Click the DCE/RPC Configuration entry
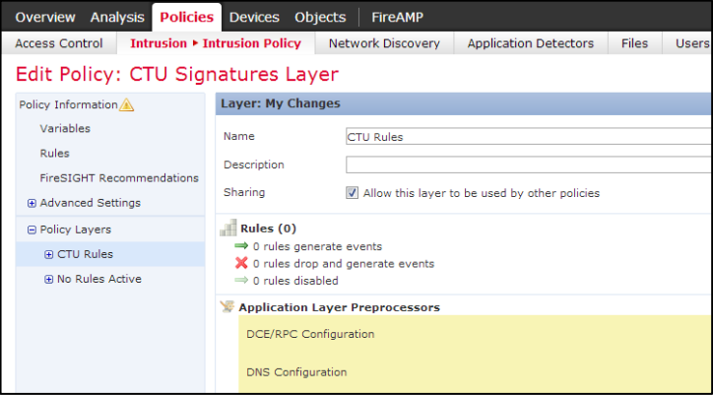713x395 pixels. [x=310, y=334]
